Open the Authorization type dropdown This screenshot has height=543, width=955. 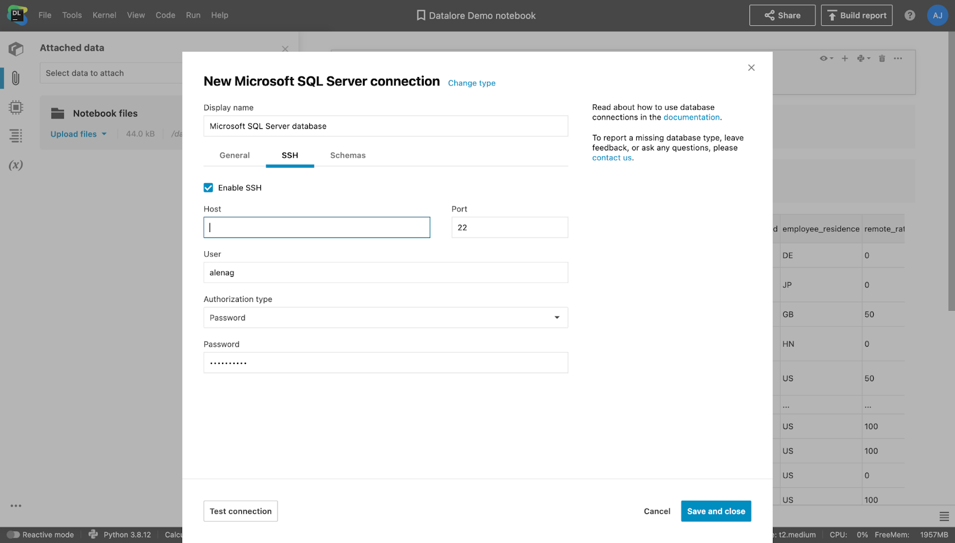pyautogui.click(x=386, y=317)
